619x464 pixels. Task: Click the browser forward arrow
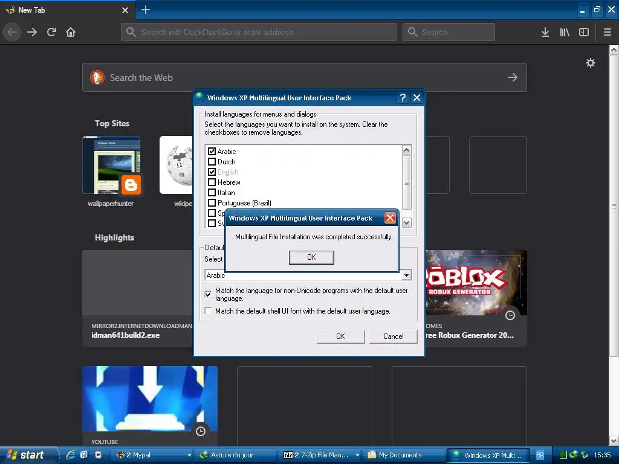32,32
